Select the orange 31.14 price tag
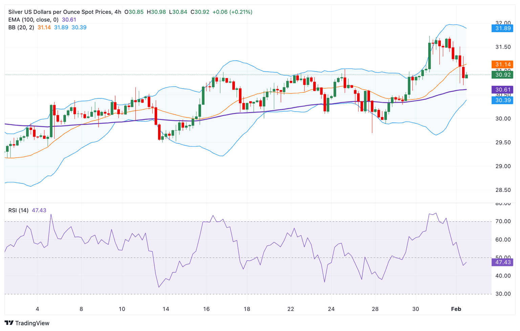The width and height of the screenshot is (520, 331). coord(502,64)
